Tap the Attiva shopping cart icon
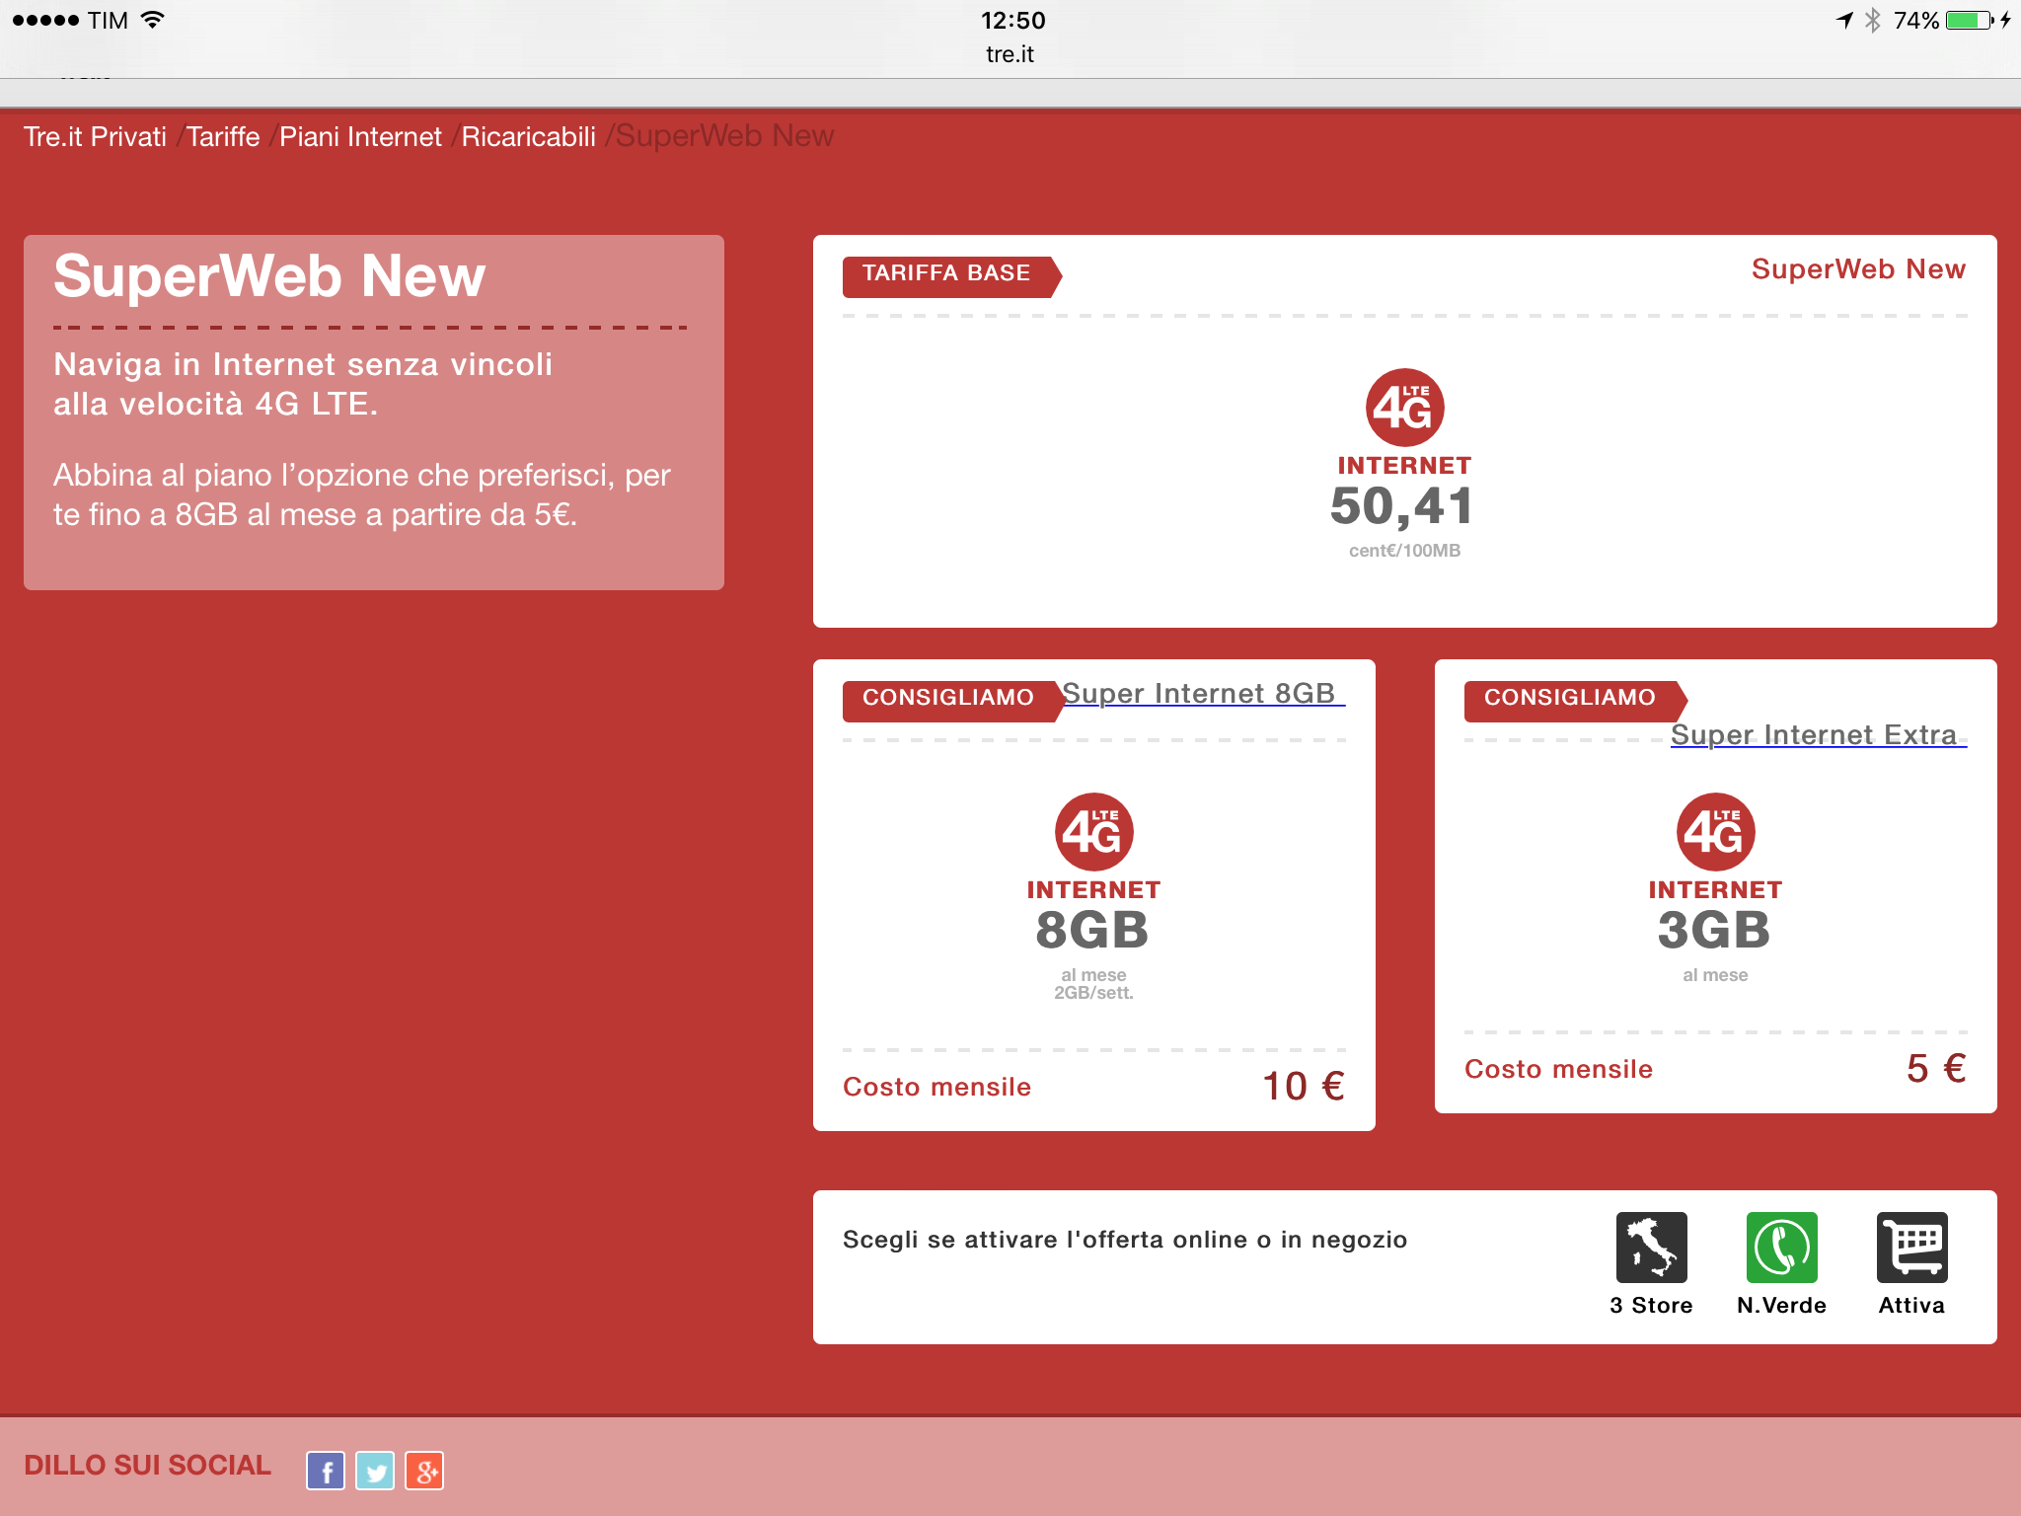The image size is (2021, 1516). tap(1911, 1247)
